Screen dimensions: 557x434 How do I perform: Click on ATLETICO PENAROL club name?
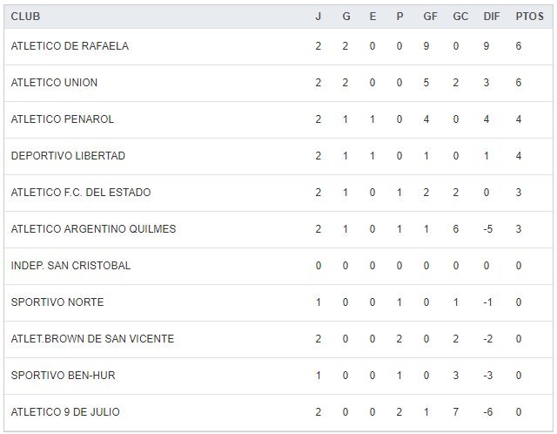point(63,119)
